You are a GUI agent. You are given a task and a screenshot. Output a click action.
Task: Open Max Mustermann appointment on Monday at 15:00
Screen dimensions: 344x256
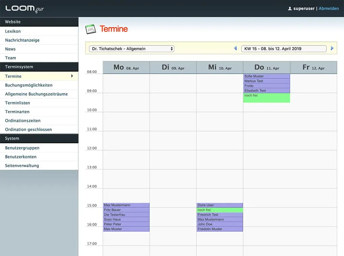pyautogui.click(x=126, y=205)
